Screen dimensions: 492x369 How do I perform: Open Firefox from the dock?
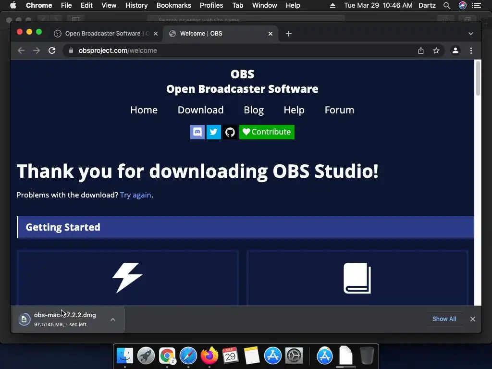(209, 356)
